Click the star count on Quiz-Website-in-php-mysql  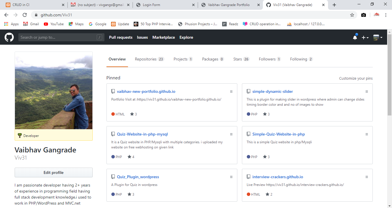click(131, 157)
